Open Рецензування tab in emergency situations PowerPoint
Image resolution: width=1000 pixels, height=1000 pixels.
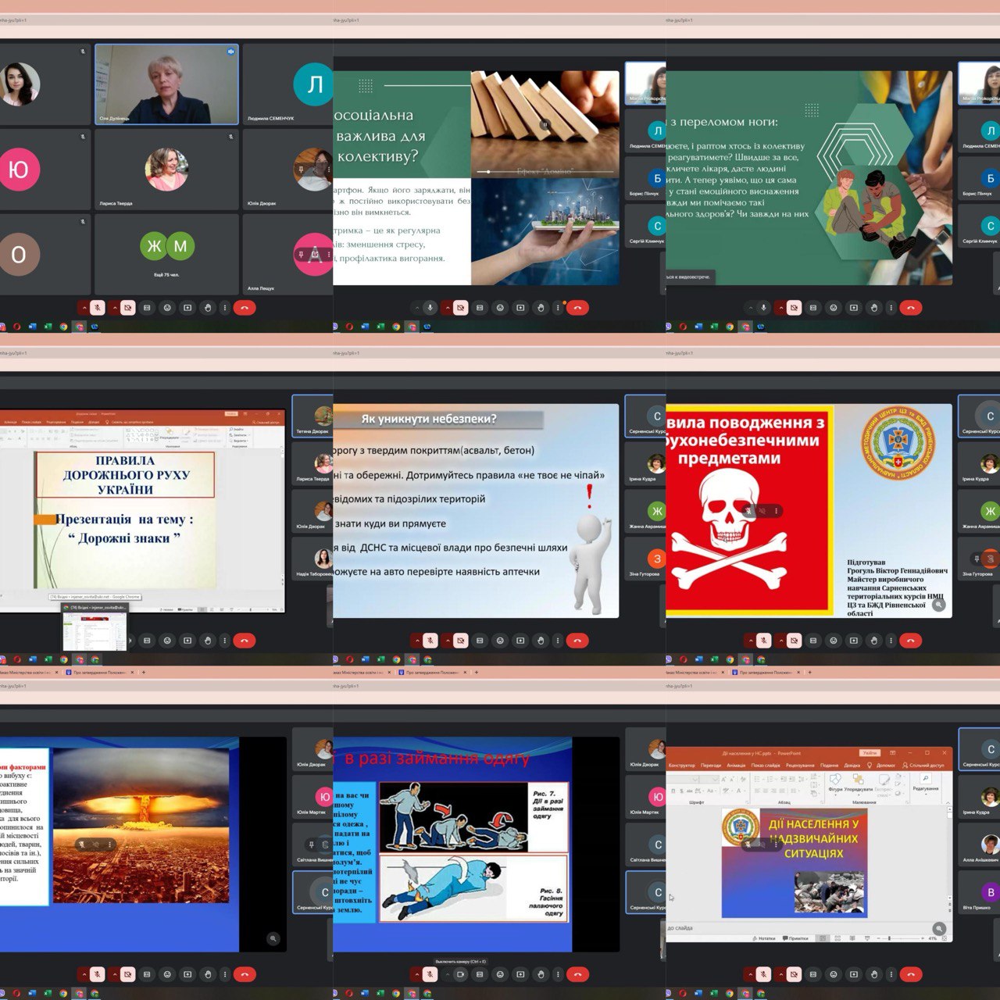pyautogui.click(x=800, y=766)
